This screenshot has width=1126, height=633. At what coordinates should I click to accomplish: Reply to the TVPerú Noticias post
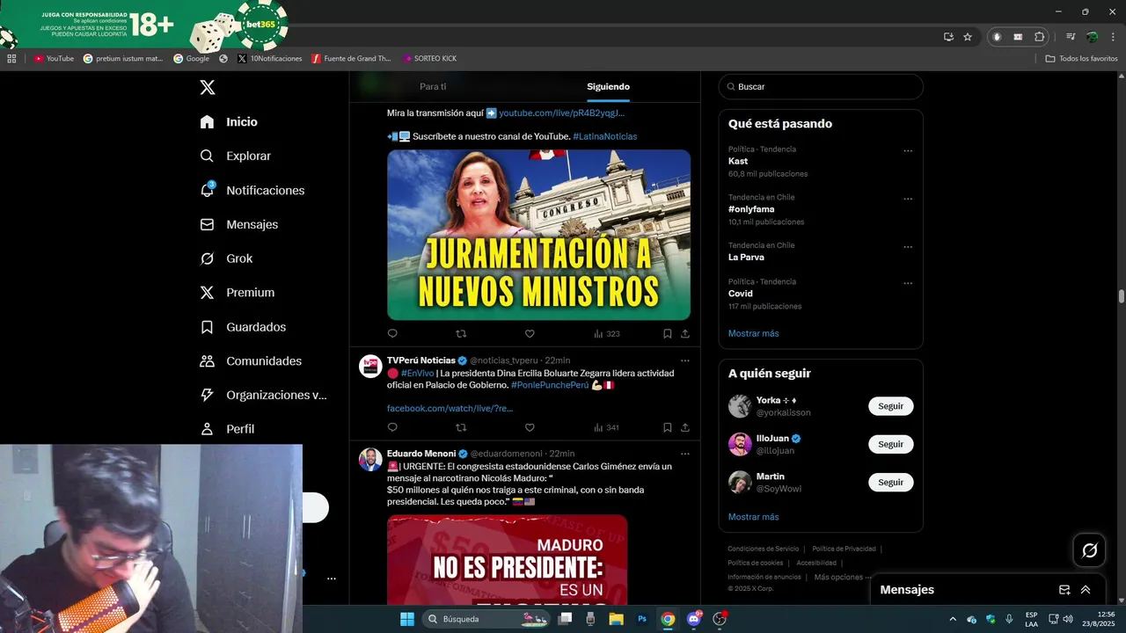[x=392, y=427]
